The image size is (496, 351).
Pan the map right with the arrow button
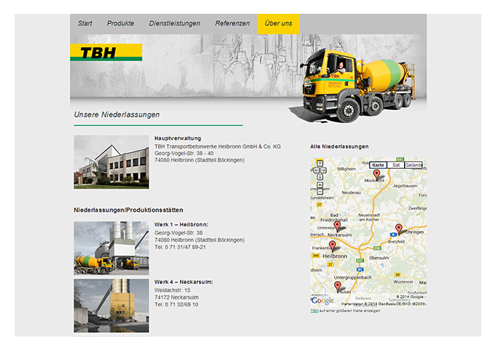pyautogui.click(x=323, y=170)
